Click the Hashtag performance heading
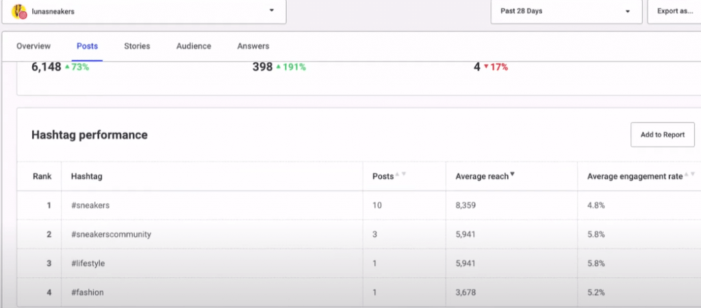 coord(90,135)
